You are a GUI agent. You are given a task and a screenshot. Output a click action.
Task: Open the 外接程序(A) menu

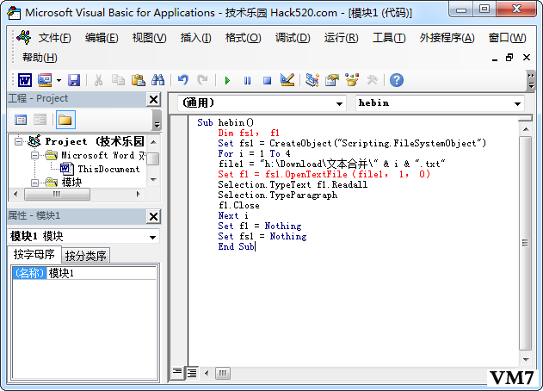tap(447, 38)
